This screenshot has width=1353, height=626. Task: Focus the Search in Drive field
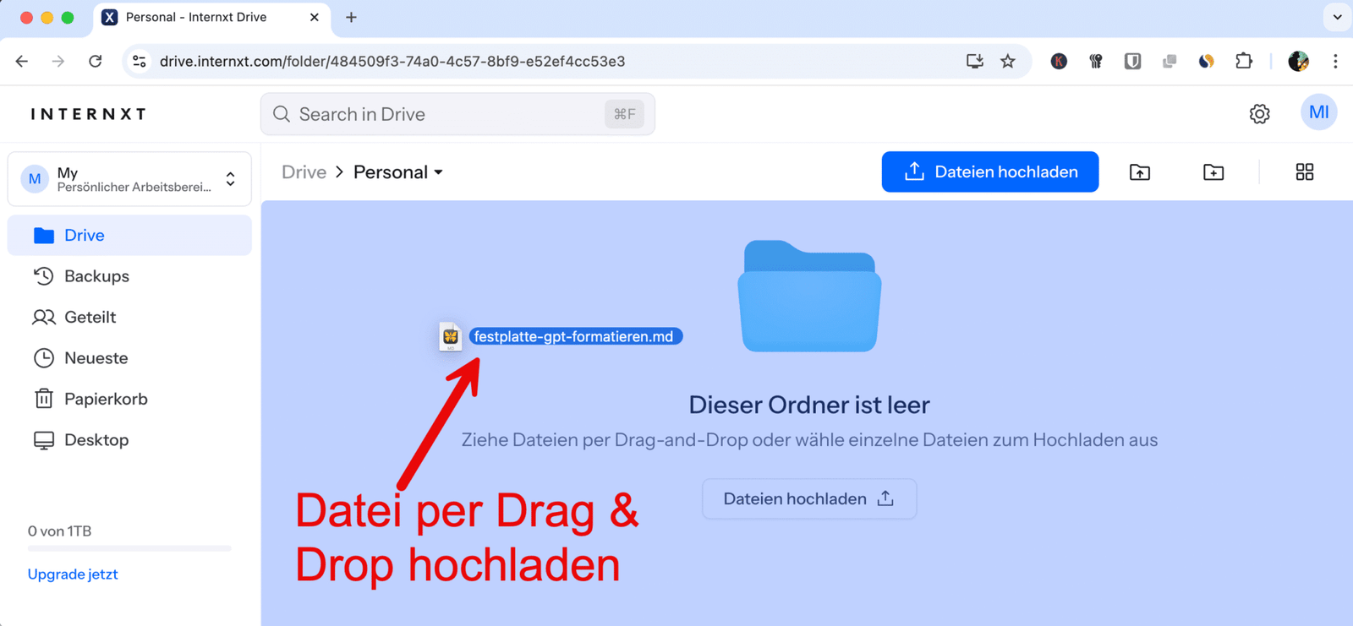pos(457,114)
